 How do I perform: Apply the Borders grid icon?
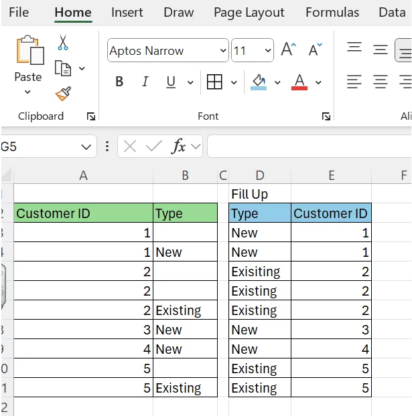[214, 82]
